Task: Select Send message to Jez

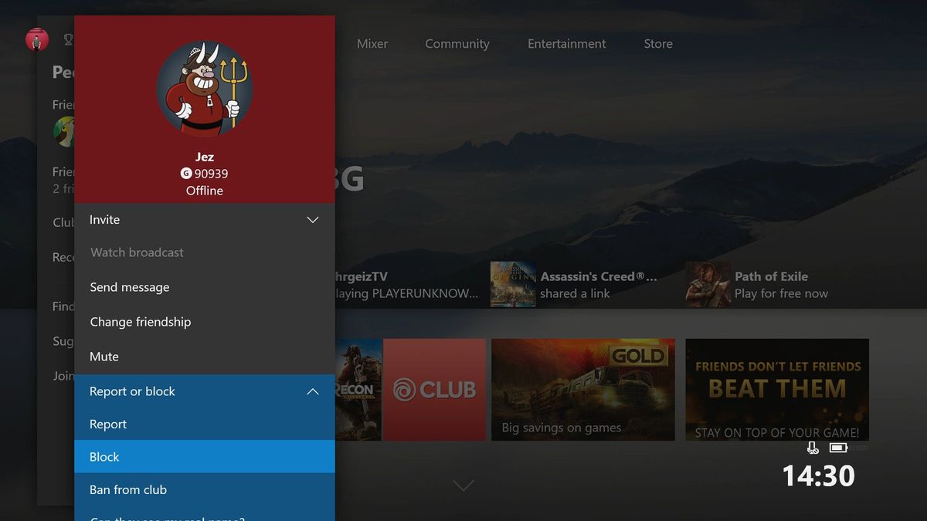Action: pyautogui.click(x=130, y=286)
